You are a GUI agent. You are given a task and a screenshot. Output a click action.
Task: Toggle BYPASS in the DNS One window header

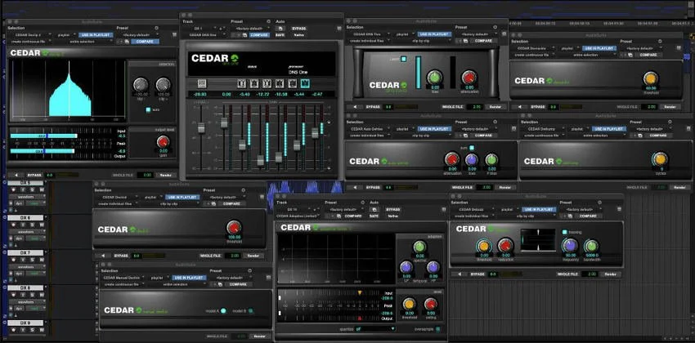click(299, 29)
